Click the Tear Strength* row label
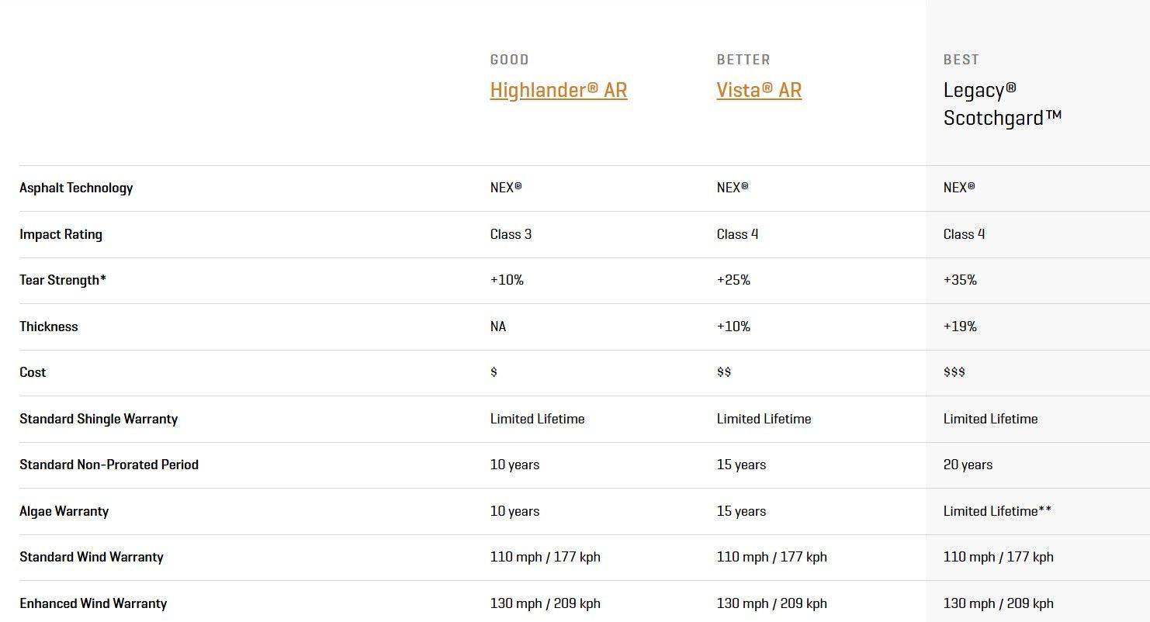The image size is (1150, 622). 62,280
